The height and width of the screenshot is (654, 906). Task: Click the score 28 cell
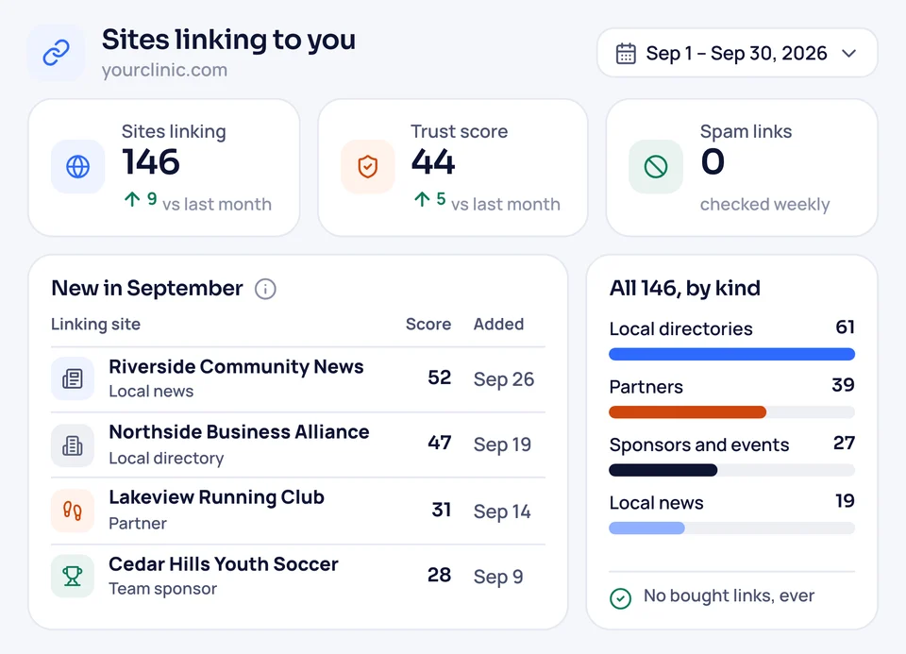[439, 575]
